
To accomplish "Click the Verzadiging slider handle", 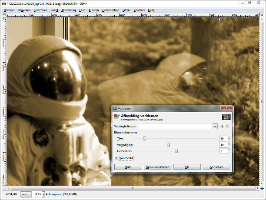I will click(x=168, y=145).
